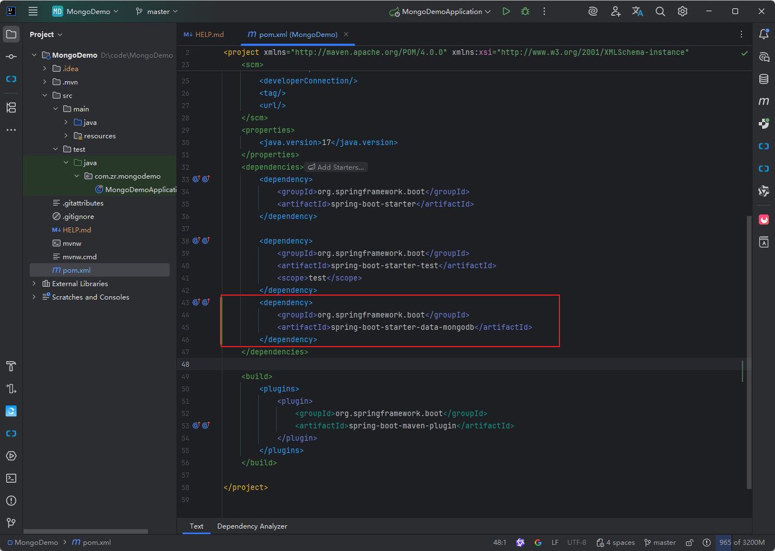Open the Git tool window
This screenshot has width=775, height=551.
tap(11, 523)
